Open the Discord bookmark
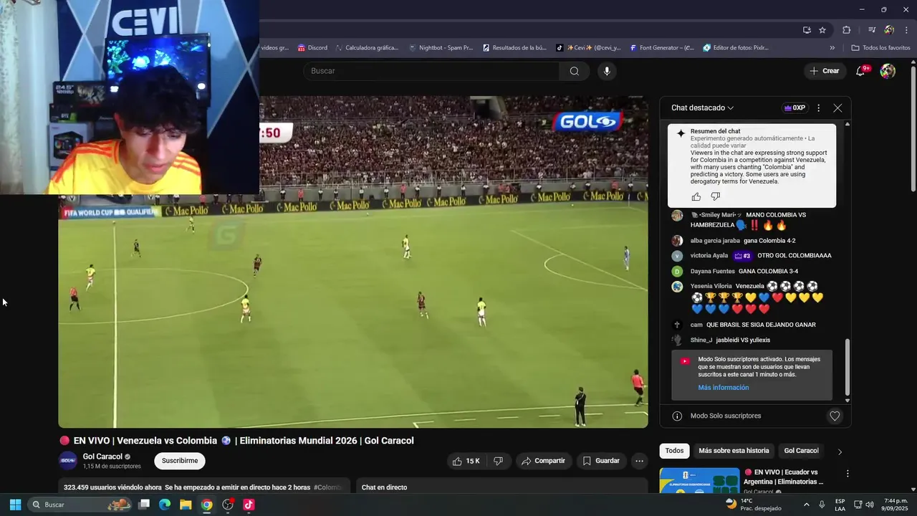Screen dimensions: 917x516 click(x=312, y=48)
